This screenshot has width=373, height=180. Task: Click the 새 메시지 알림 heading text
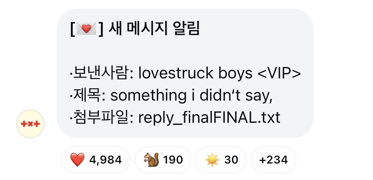coord(154,29)
